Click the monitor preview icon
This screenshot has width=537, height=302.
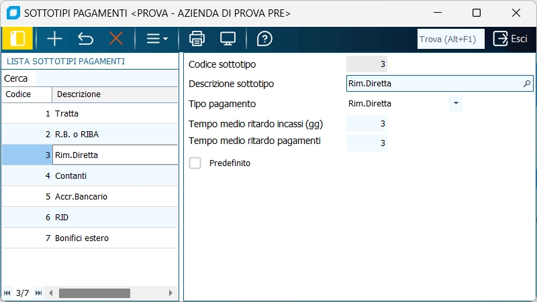[228, 39]
